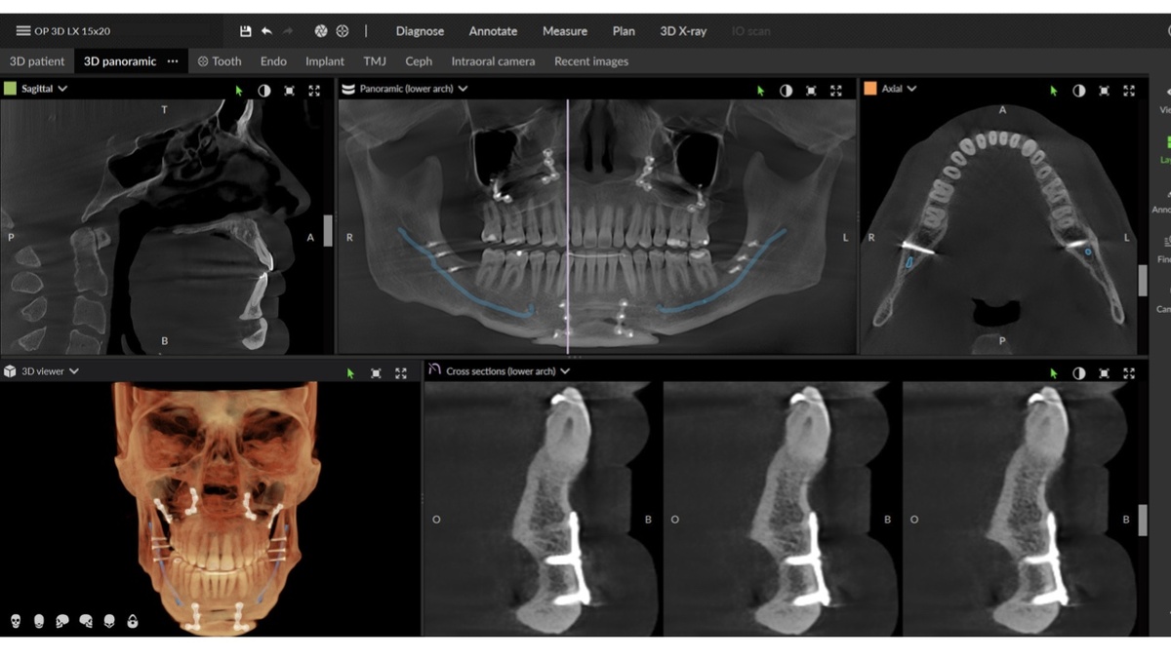This screenshot has width=1171, height=658.
Task: Open the TMJ tab
Action: pos(375,60)
